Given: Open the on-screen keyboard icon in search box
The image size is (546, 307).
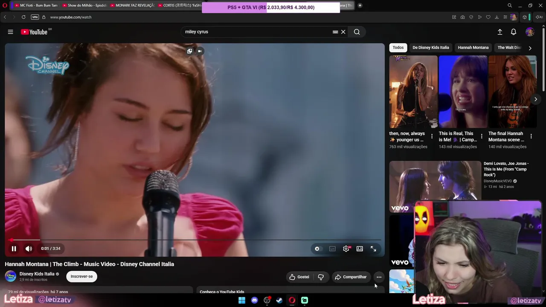Looking at the screenshot, I should point(335,32).
